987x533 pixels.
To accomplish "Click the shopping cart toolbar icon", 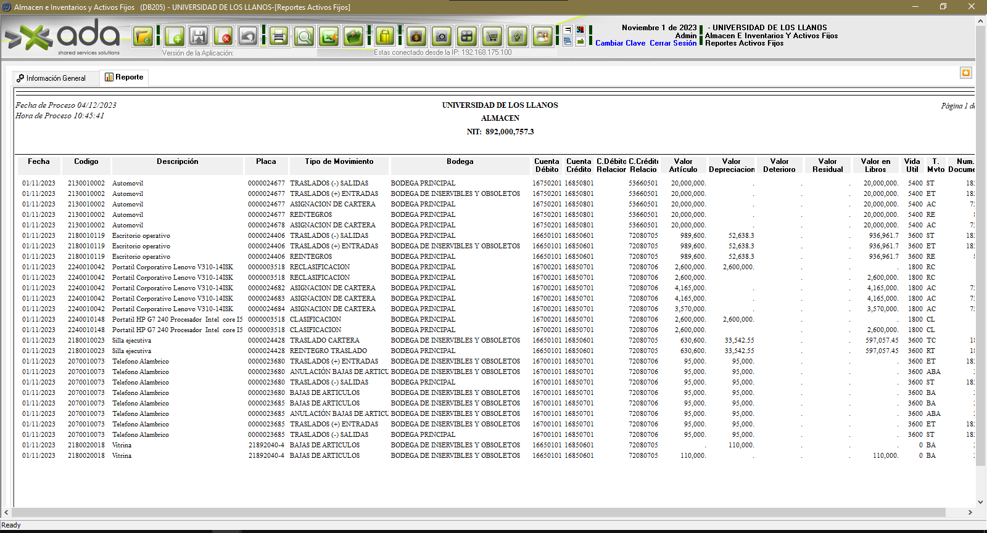I will tap(492, 37).
